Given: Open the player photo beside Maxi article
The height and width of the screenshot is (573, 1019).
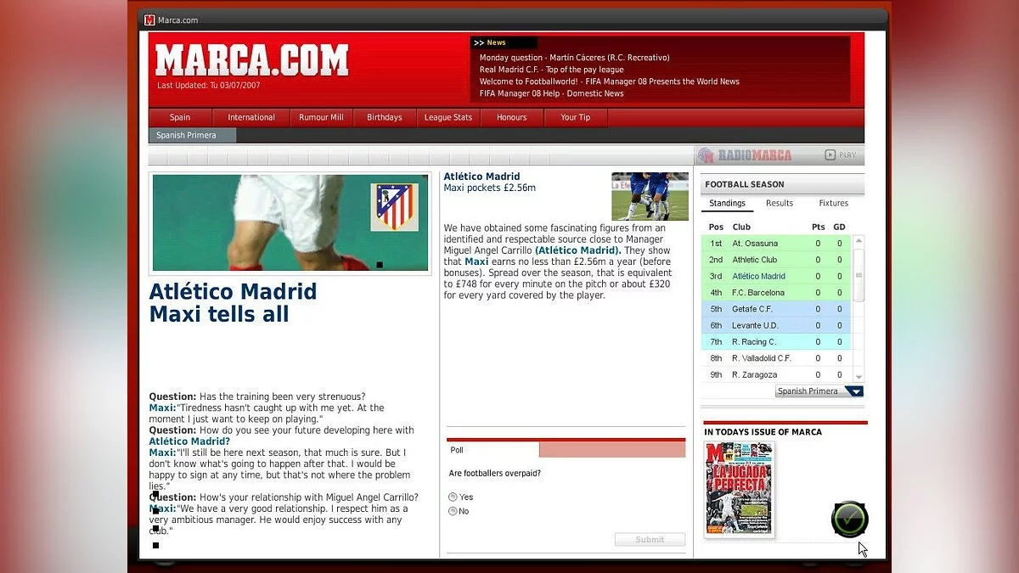Looking at the screenshot, I should [x=650, y=196].
